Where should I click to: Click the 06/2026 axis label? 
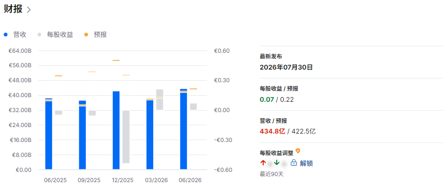[x=190, y=180]
